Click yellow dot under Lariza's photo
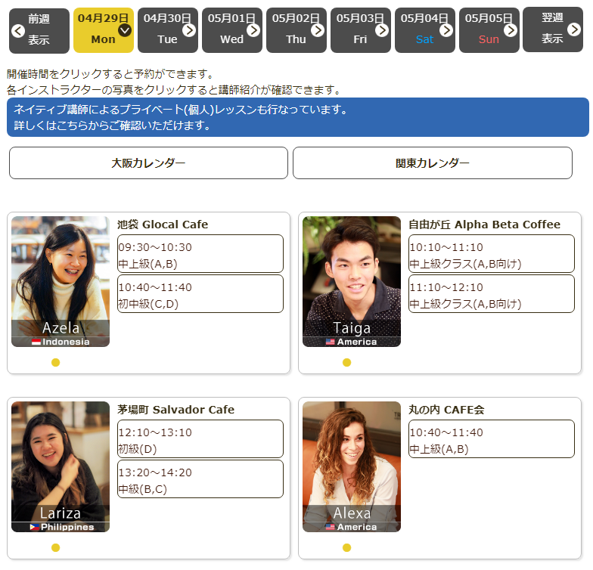Image resolution: width=593 pixels, height=570 pixels. (x=55, y=547)
